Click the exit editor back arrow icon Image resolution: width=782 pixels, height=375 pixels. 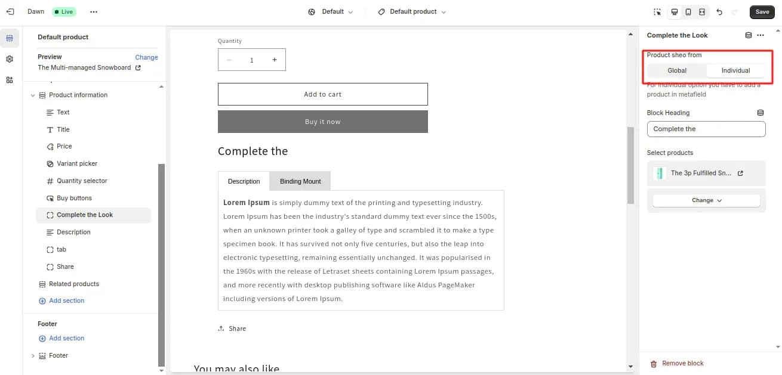coord(10,11)
